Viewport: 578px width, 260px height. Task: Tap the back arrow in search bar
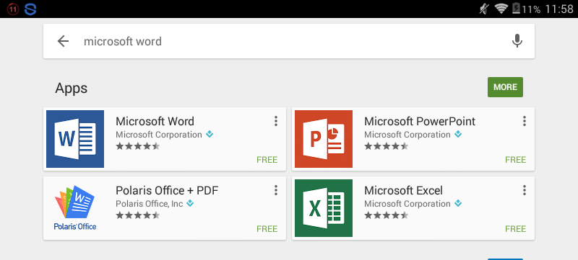point(63,41)
